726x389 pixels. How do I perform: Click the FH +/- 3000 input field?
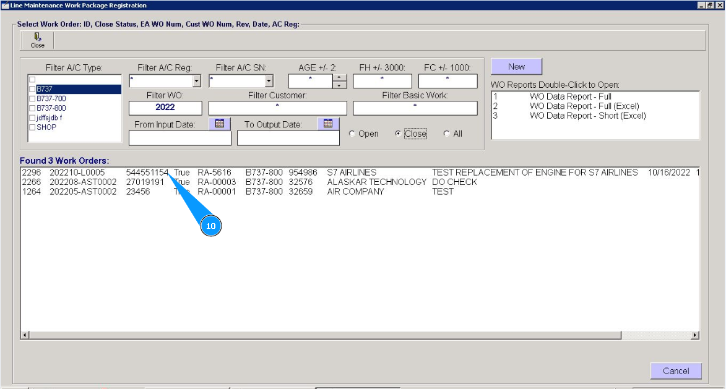coord(382,81)
